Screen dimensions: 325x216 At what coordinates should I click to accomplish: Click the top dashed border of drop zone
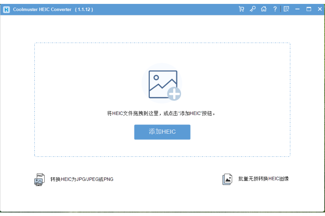[162, 43]
